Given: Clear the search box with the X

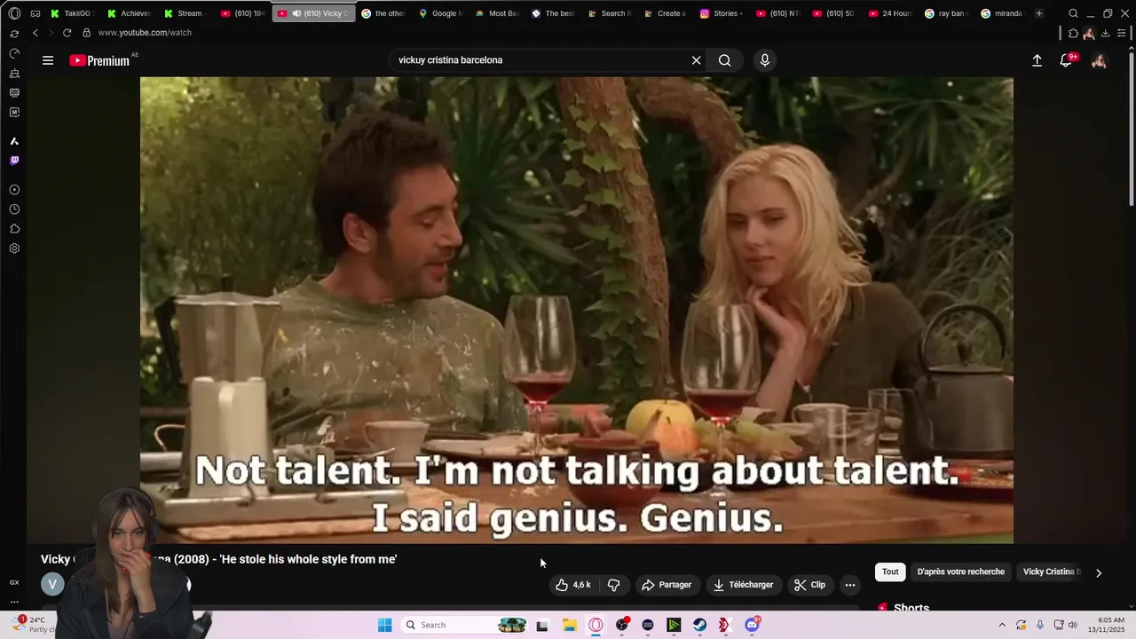Looking at the screenshot, I should pos(696,60).
